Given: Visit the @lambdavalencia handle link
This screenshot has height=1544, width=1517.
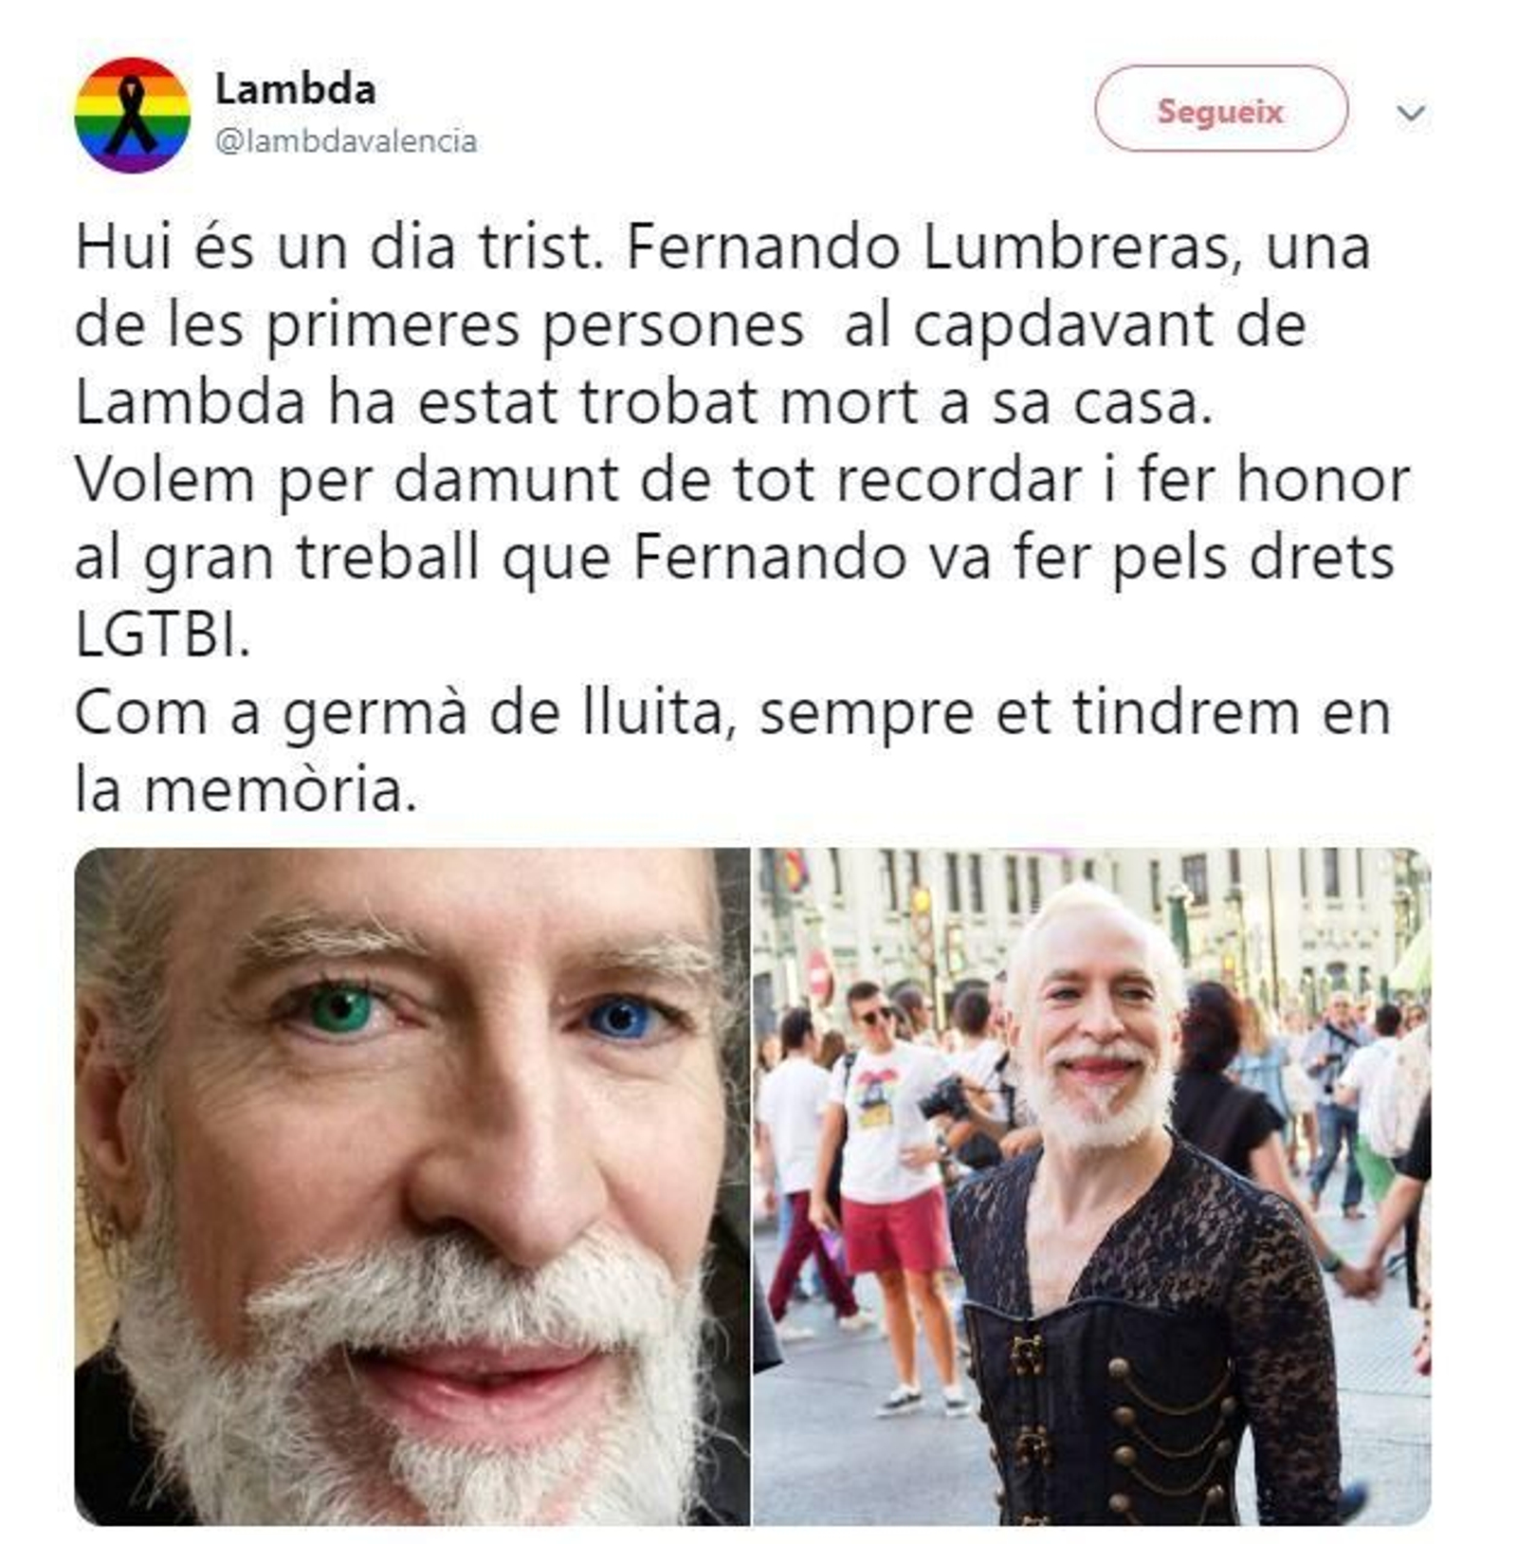Looking at the screenshot, I should point(346,141).
